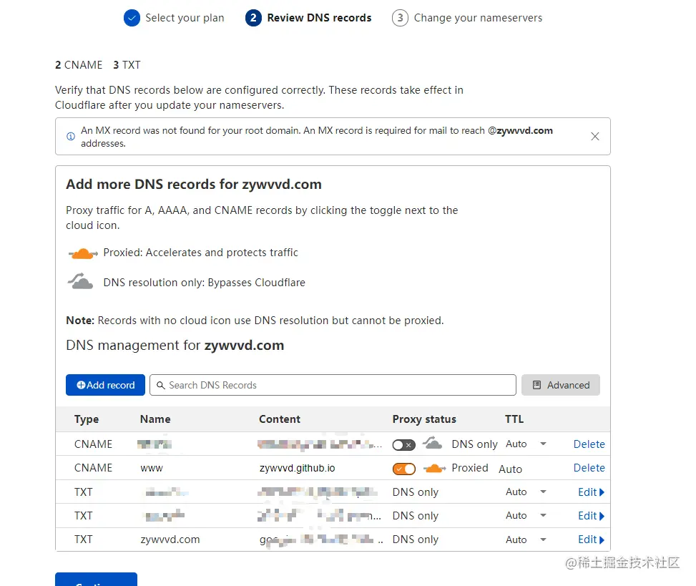Open TTL dropdown for first CNAME record
696x586 pixels.
click(x=543, y=444)
